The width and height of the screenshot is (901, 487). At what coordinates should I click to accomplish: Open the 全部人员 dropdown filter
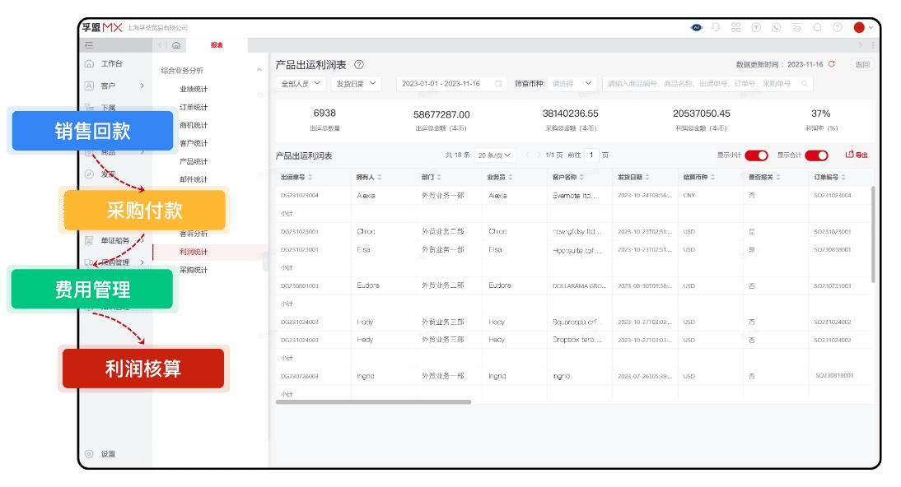click(301, 84)
